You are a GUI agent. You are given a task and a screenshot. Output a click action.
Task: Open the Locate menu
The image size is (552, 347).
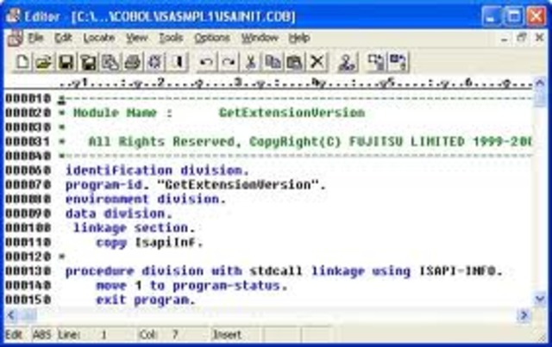click(99, 38)
